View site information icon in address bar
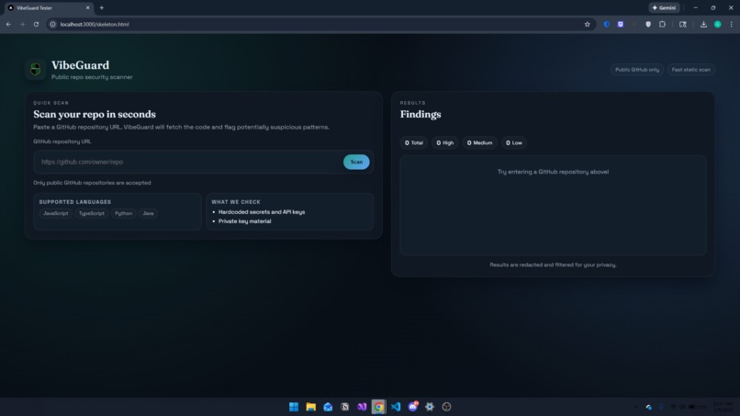Viewport: 740px width, 416px height. tap(53, 24)
